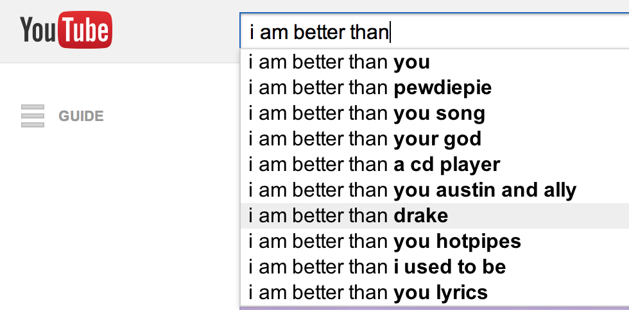Viewport: 629px width, 310px height.
Task: Open the Guide hamburger menu icon
Action: coord(32,116)
